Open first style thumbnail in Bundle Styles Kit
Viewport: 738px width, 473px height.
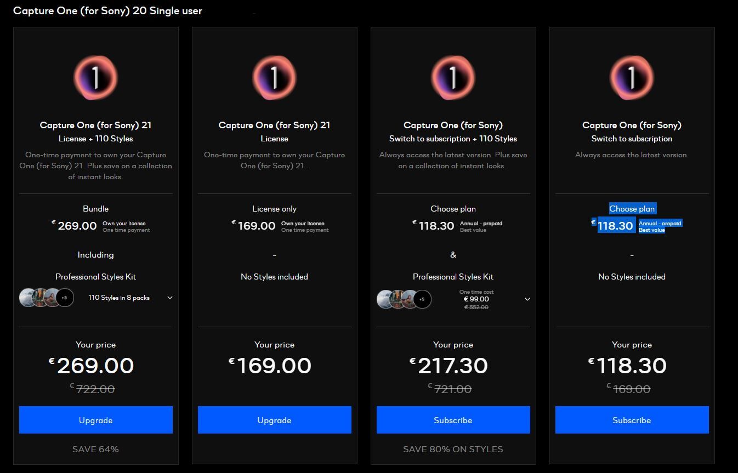pyautogui.click(x=28, y=298)
